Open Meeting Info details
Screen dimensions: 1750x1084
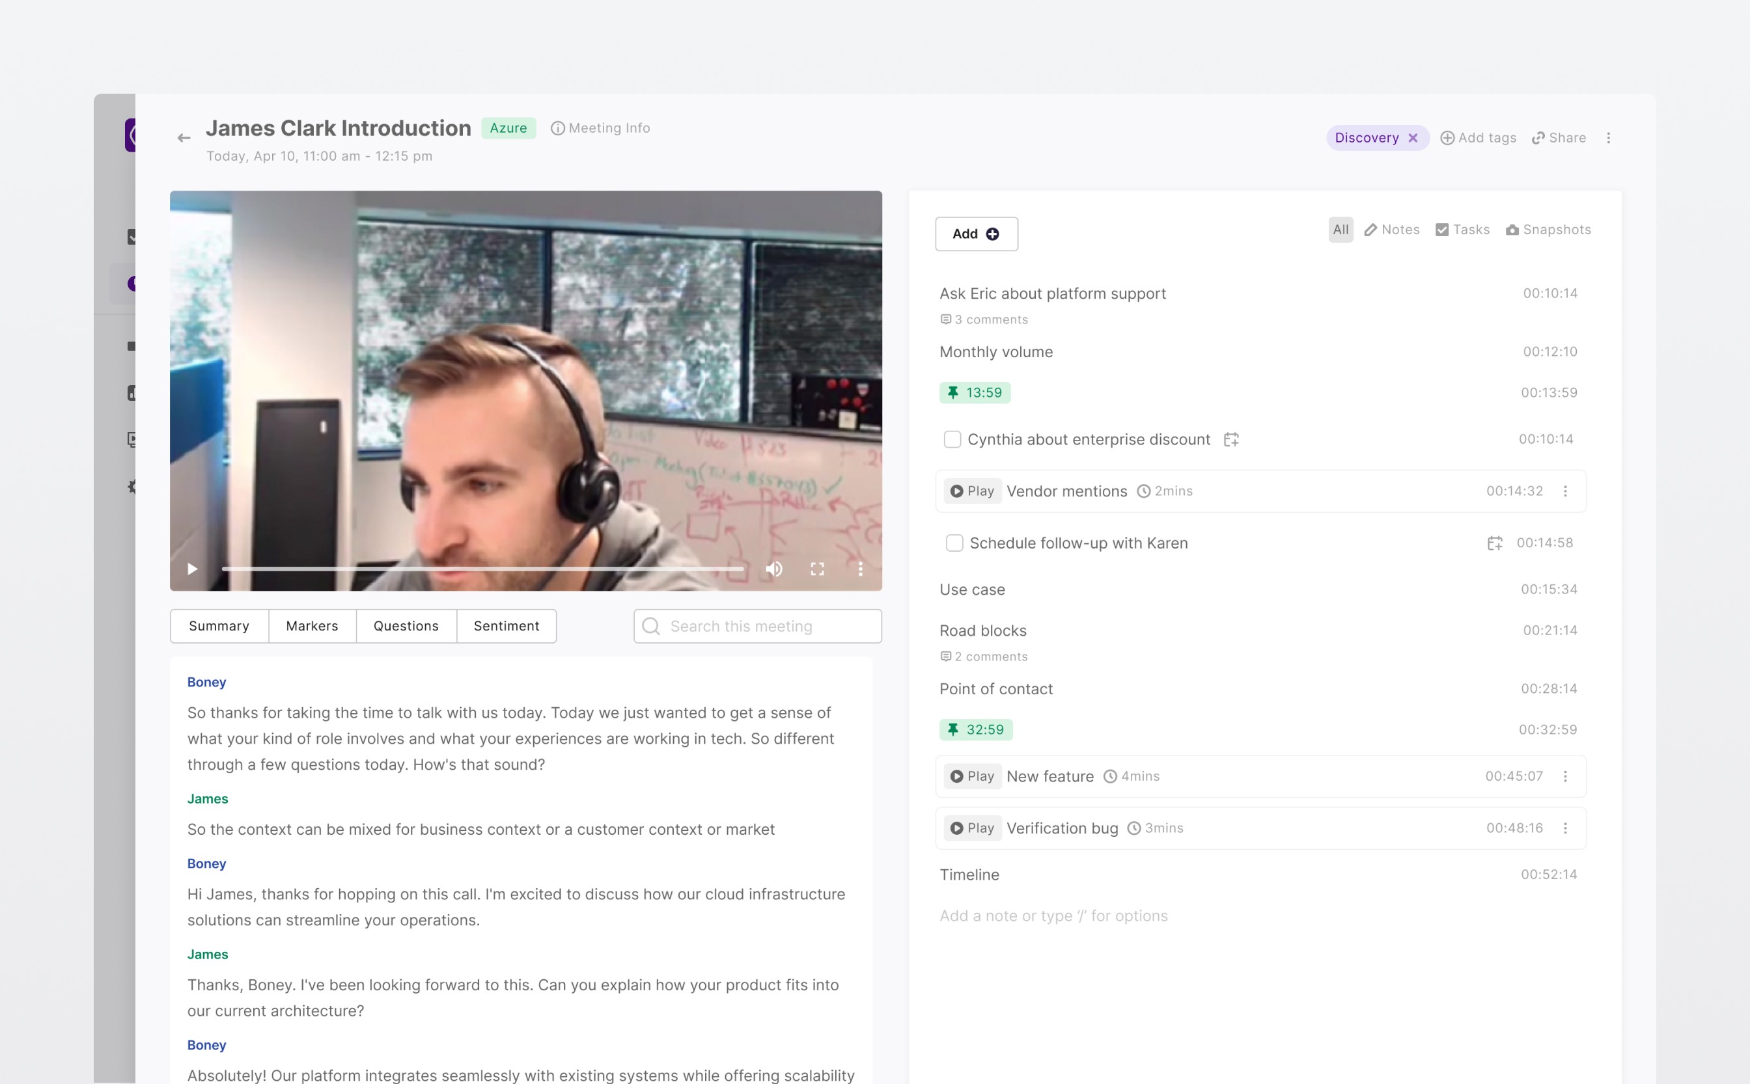pyautogui.click(x=600, y=128)
